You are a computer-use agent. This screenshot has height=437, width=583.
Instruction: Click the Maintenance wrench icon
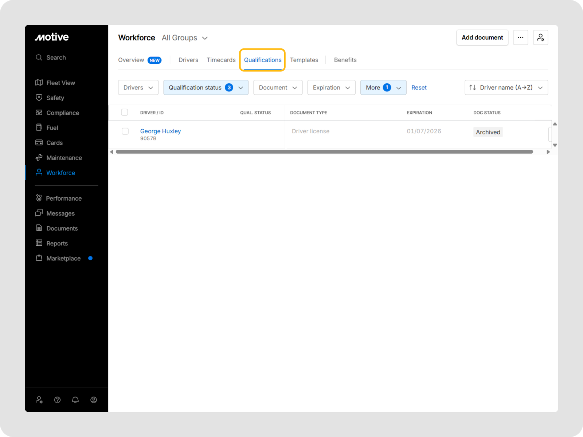click(39, 158)
